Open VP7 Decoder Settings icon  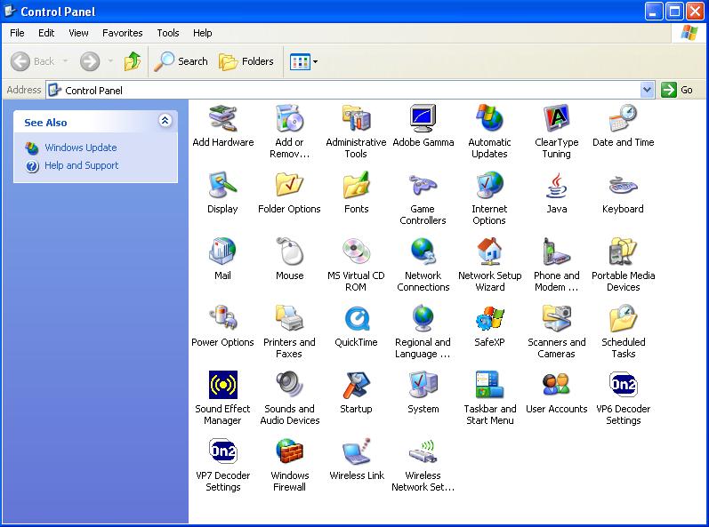tap(223, 451)
